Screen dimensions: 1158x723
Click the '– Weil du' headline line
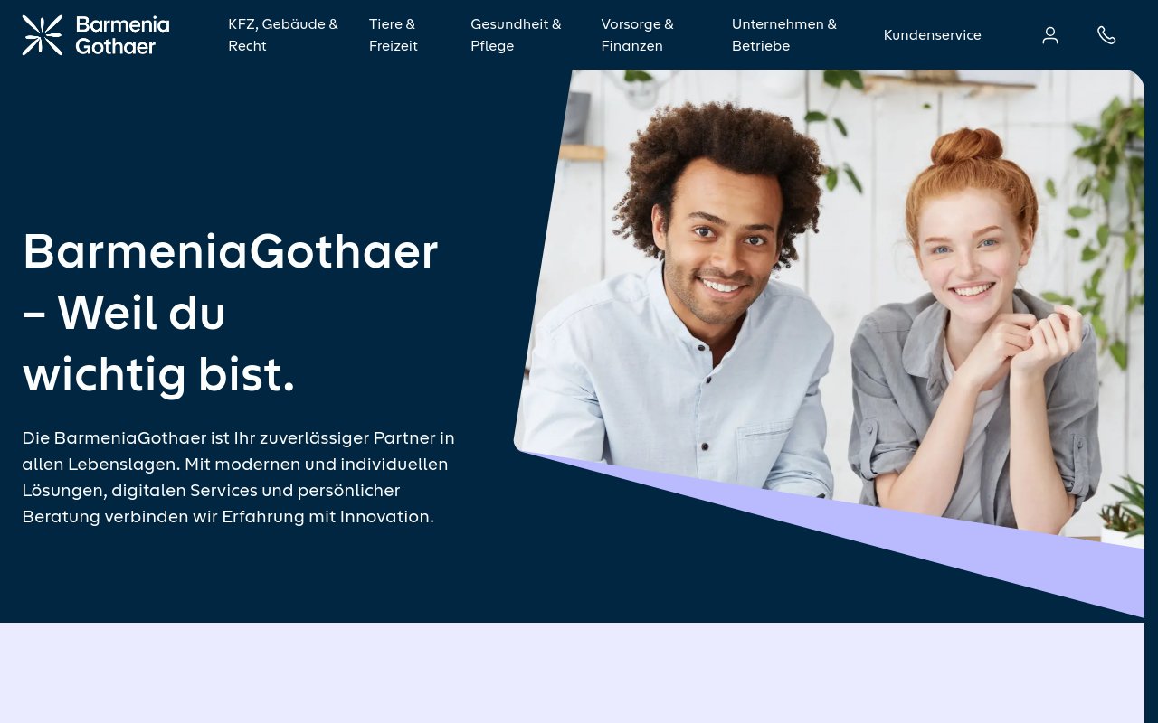point(124,313)
